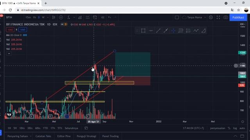The height and width of the screenshot is (140, 250).
Task: Select the Fibonacci retracement tool in favorites toolbar
Action: (180, 31)
